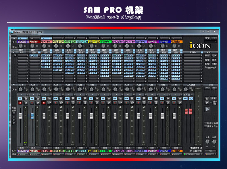Click the red master left fader
This screenshot has height=169, width=227.
(186, 111)
